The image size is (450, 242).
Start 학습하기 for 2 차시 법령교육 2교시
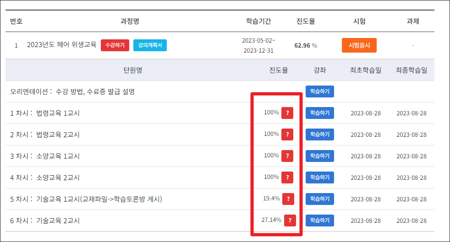point(320,134)
